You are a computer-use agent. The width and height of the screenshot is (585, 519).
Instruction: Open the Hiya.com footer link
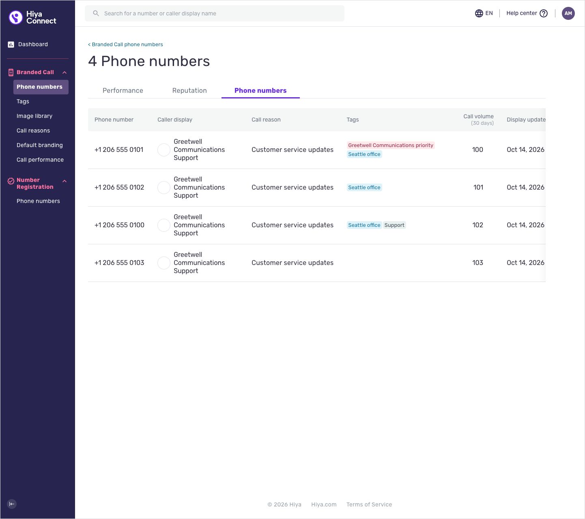pos(324,505)
